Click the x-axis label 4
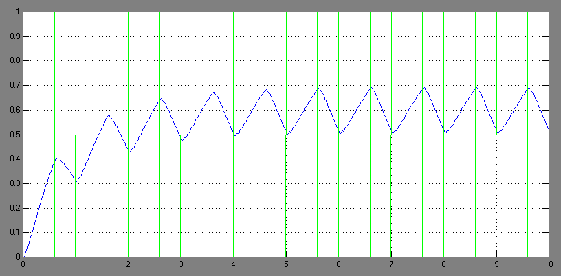The height and width of the screenshot is (276, 561). pyautogui.click(x=233, y=265)
